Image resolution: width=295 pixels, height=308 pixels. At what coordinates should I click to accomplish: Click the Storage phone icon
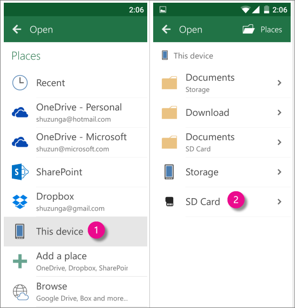tap(169, 172)
